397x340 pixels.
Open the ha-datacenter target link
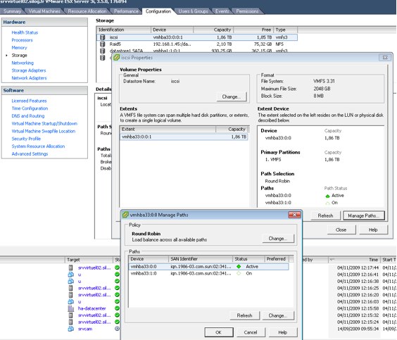(92, 308)
